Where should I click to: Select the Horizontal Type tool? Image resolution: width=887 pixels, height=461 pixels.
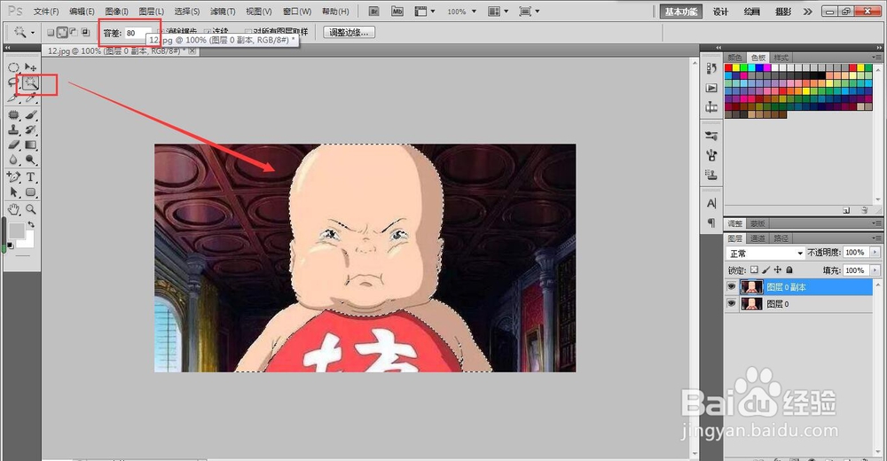30,177
